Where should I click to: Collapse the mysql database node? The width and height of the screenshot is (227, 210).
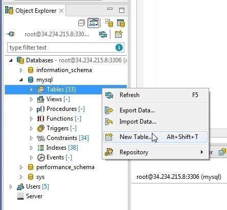(21, 80)
